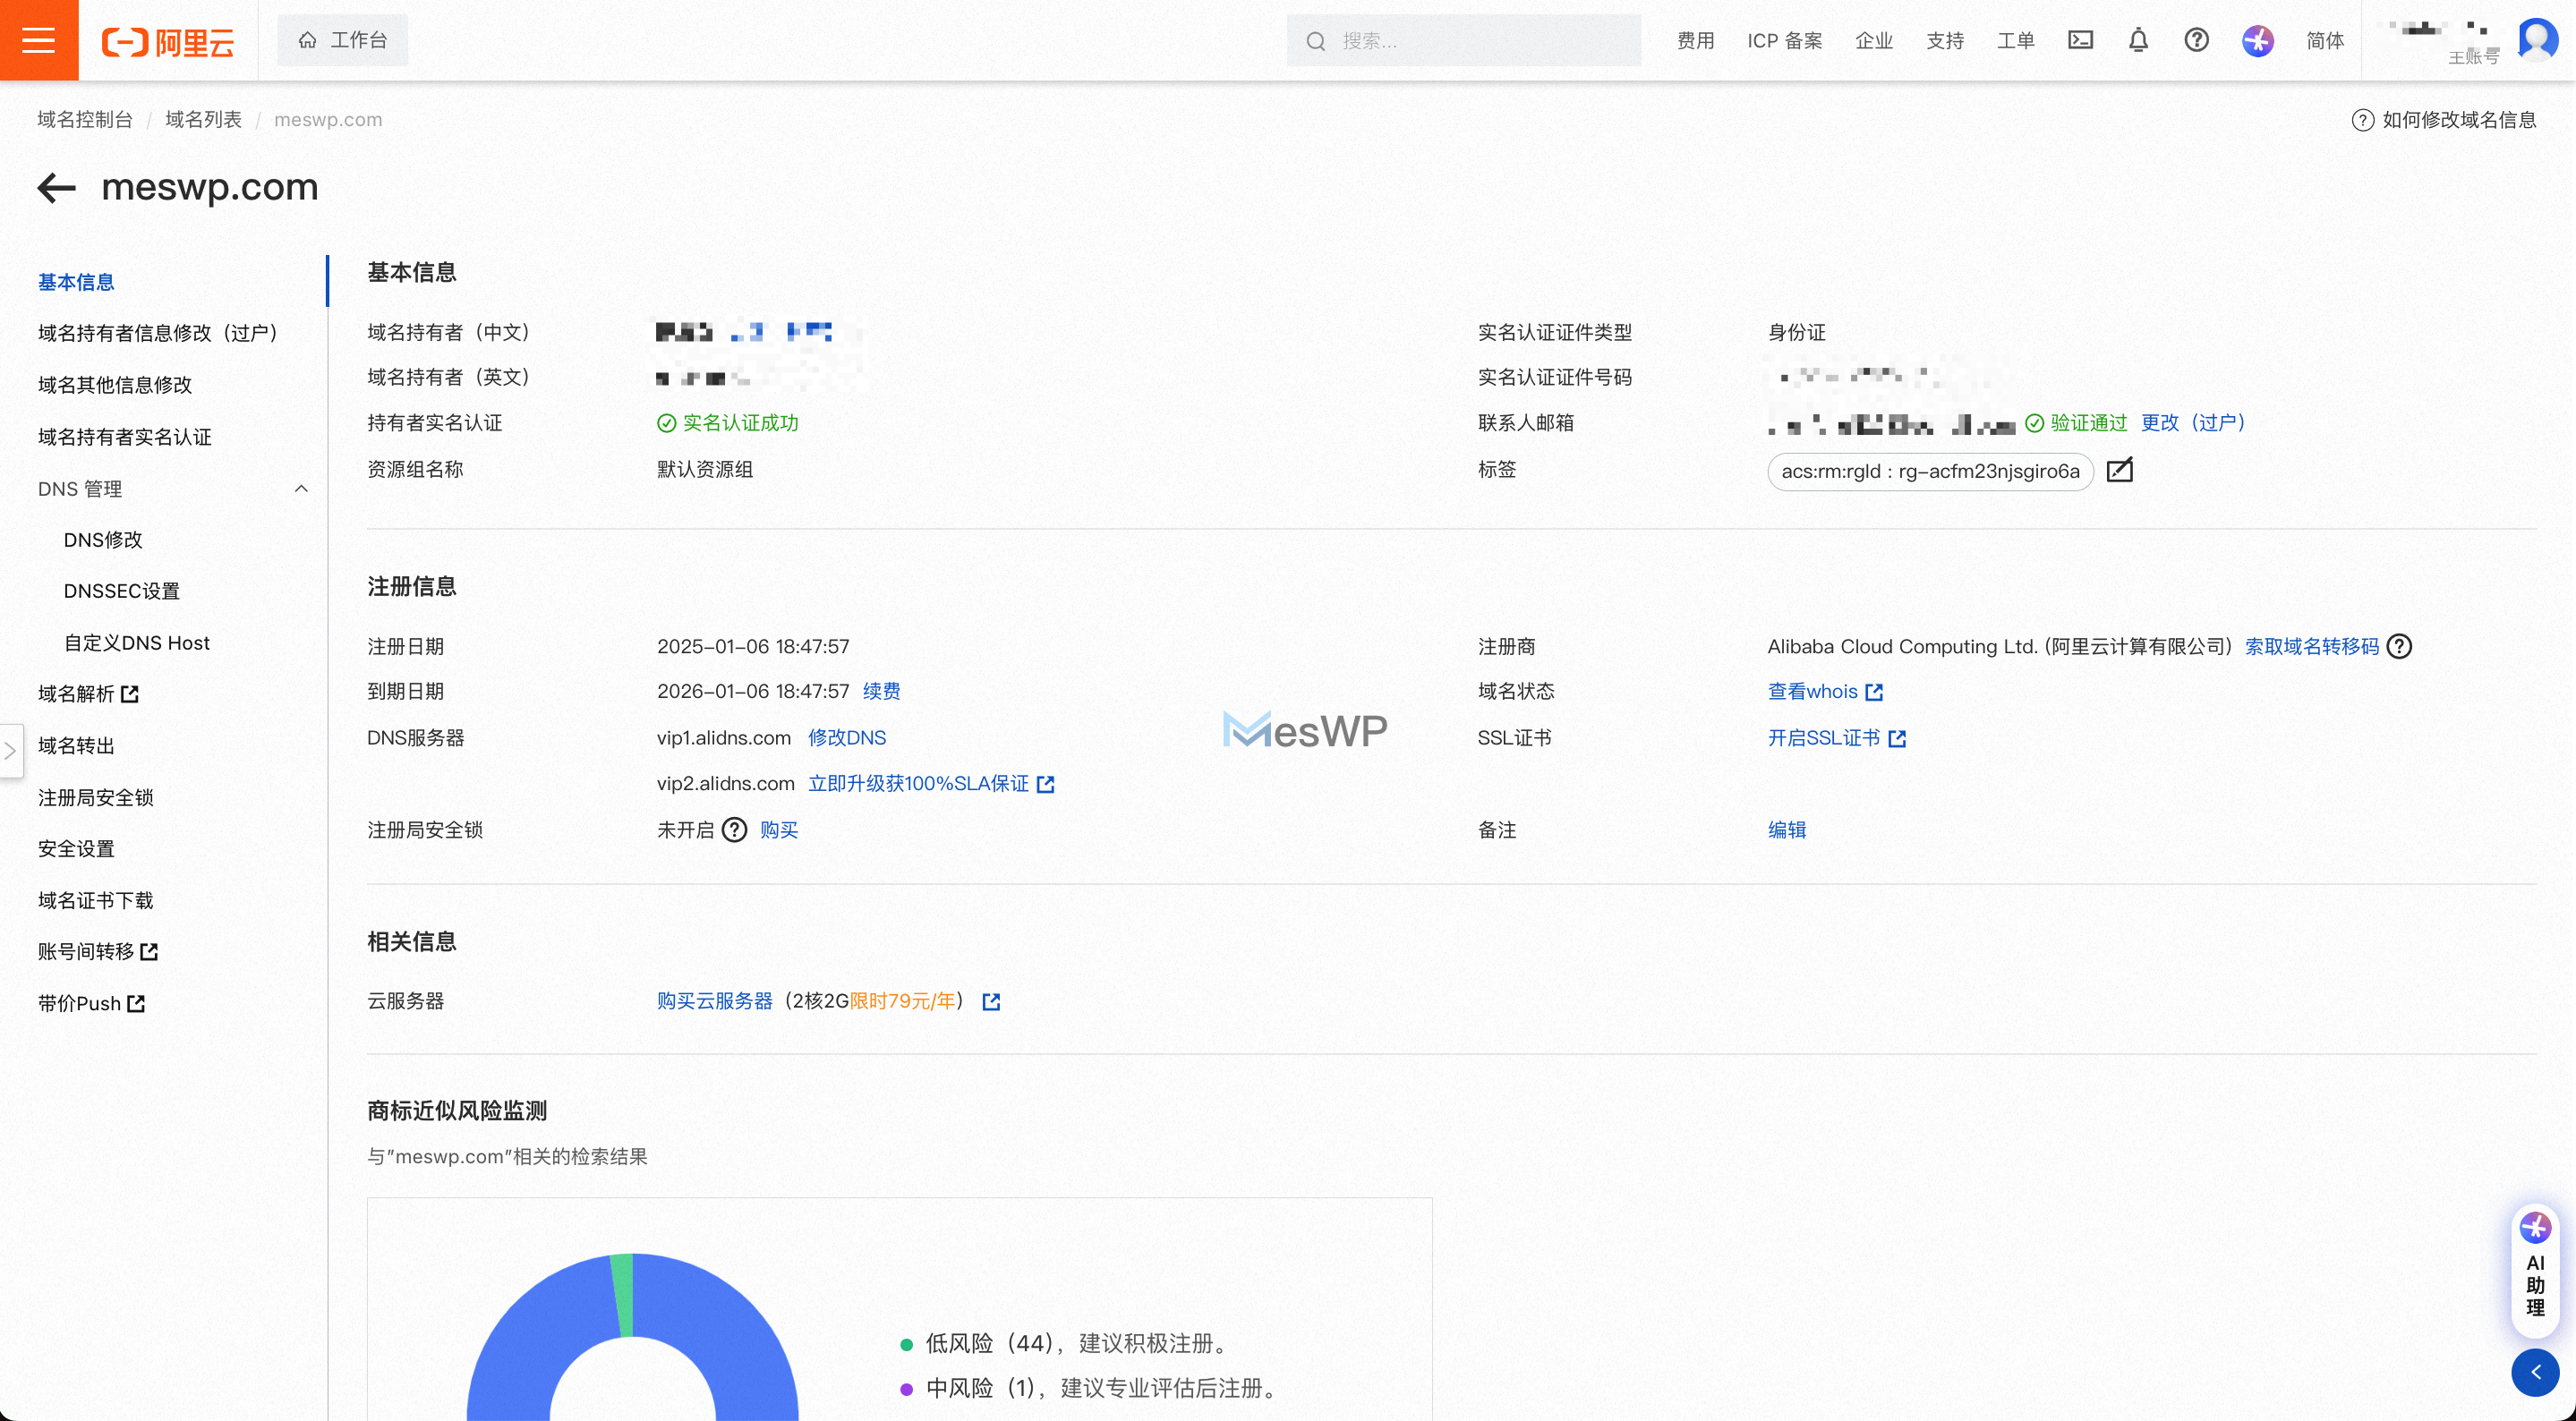The height and width of the screenshot is (1421, 2576).
Task: Select 基本信息 in the sidebar
Action: [76, 282]
